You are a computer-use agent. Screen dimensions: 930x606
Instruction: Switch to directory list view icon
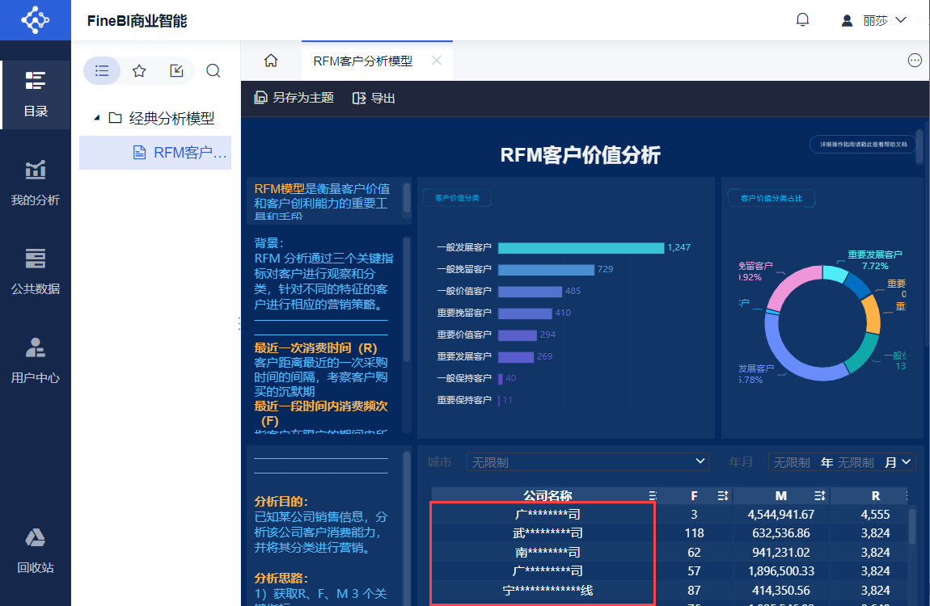coord(102,71)
